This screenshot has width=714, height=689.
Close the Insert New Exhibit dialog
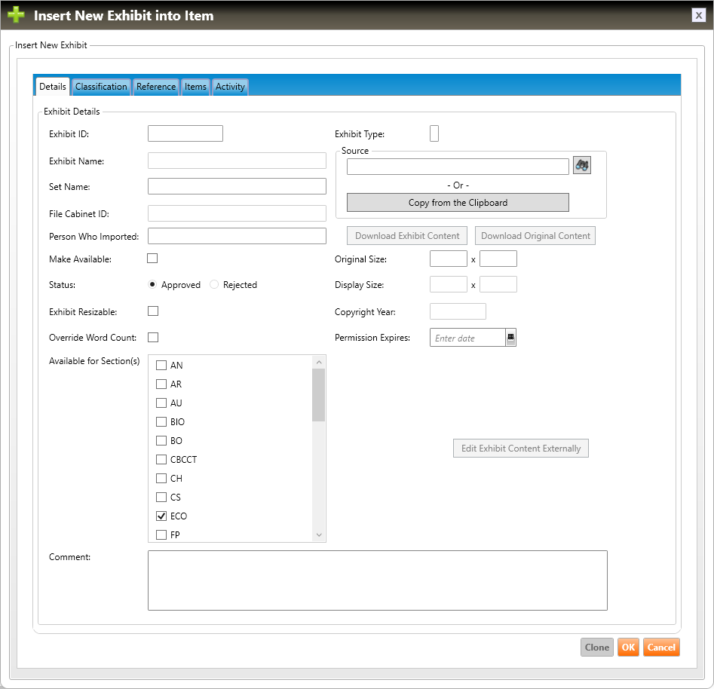coord(699,15)
